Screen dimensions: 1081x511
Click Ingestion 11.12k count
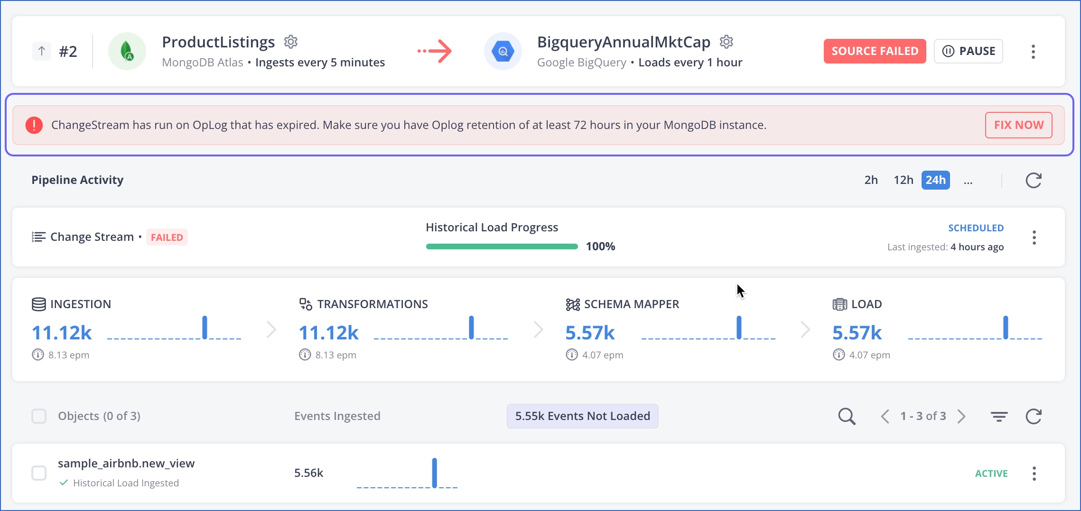62,333
